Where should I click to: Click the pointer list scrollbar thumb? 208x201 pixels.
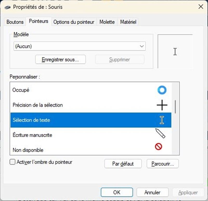click(175, 107)
